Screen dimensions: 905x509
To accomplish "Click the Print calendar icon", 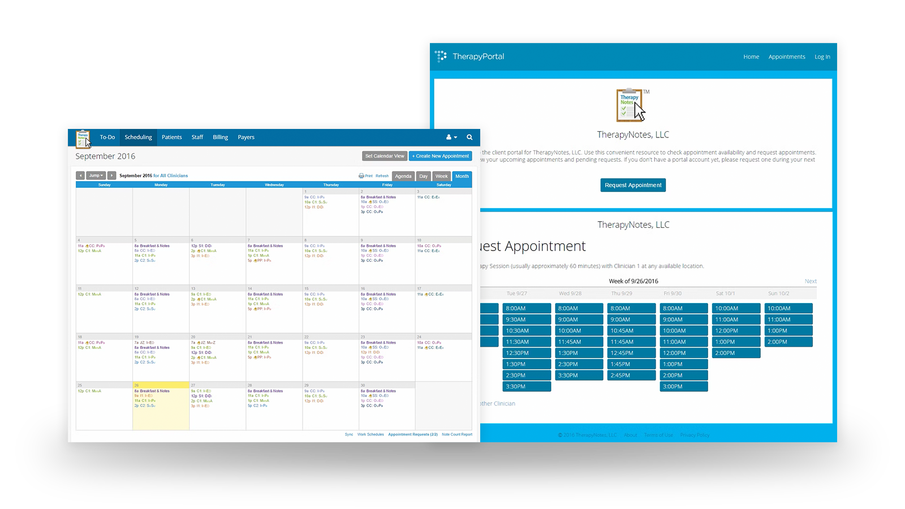I will tap(362, 176).
